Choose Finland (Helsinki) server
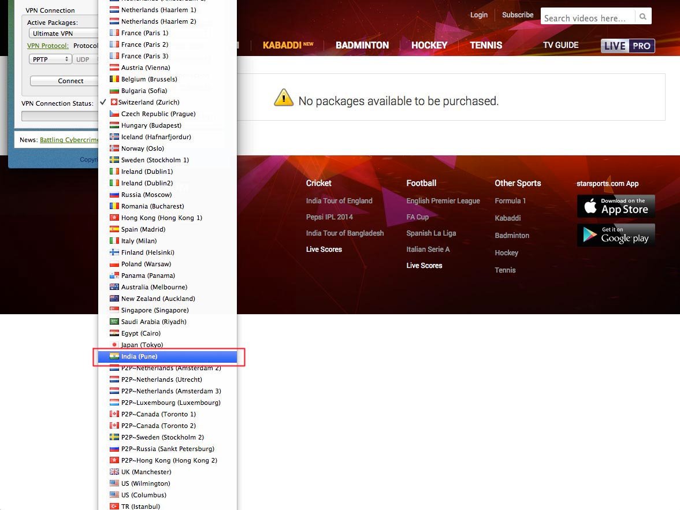 (168, 252)
